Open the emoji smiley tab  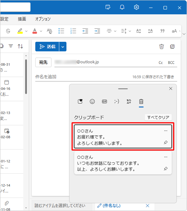(x=92, y=101)
